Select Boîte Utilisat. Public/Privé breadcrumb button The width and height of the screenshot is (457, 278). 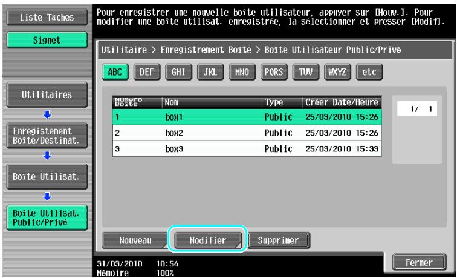[x=47, y=217]
